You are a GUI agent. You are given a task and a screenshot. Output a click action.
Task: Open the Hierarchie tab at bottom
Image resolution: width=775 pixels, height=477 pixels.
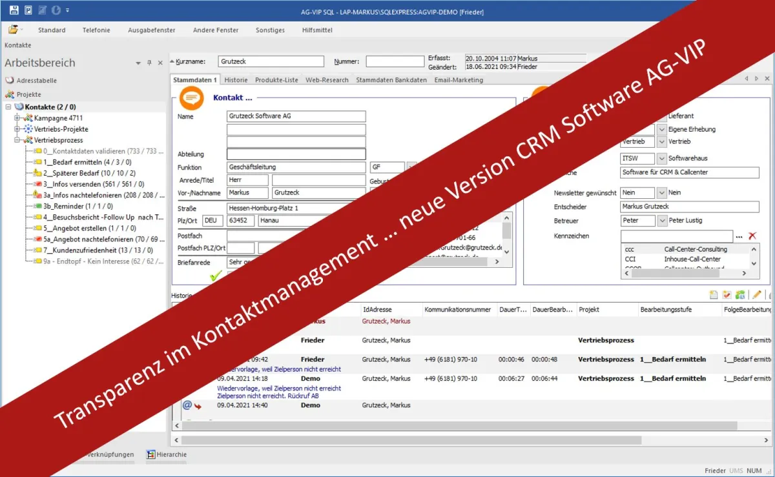(167, 454)
